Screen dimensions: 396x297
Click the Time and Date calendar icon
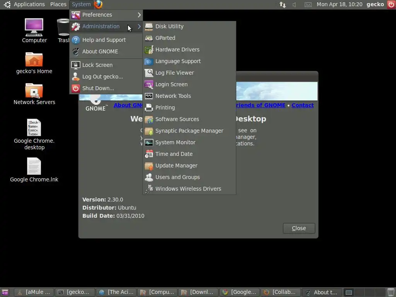pyautogui.click(x=149, y=154)
